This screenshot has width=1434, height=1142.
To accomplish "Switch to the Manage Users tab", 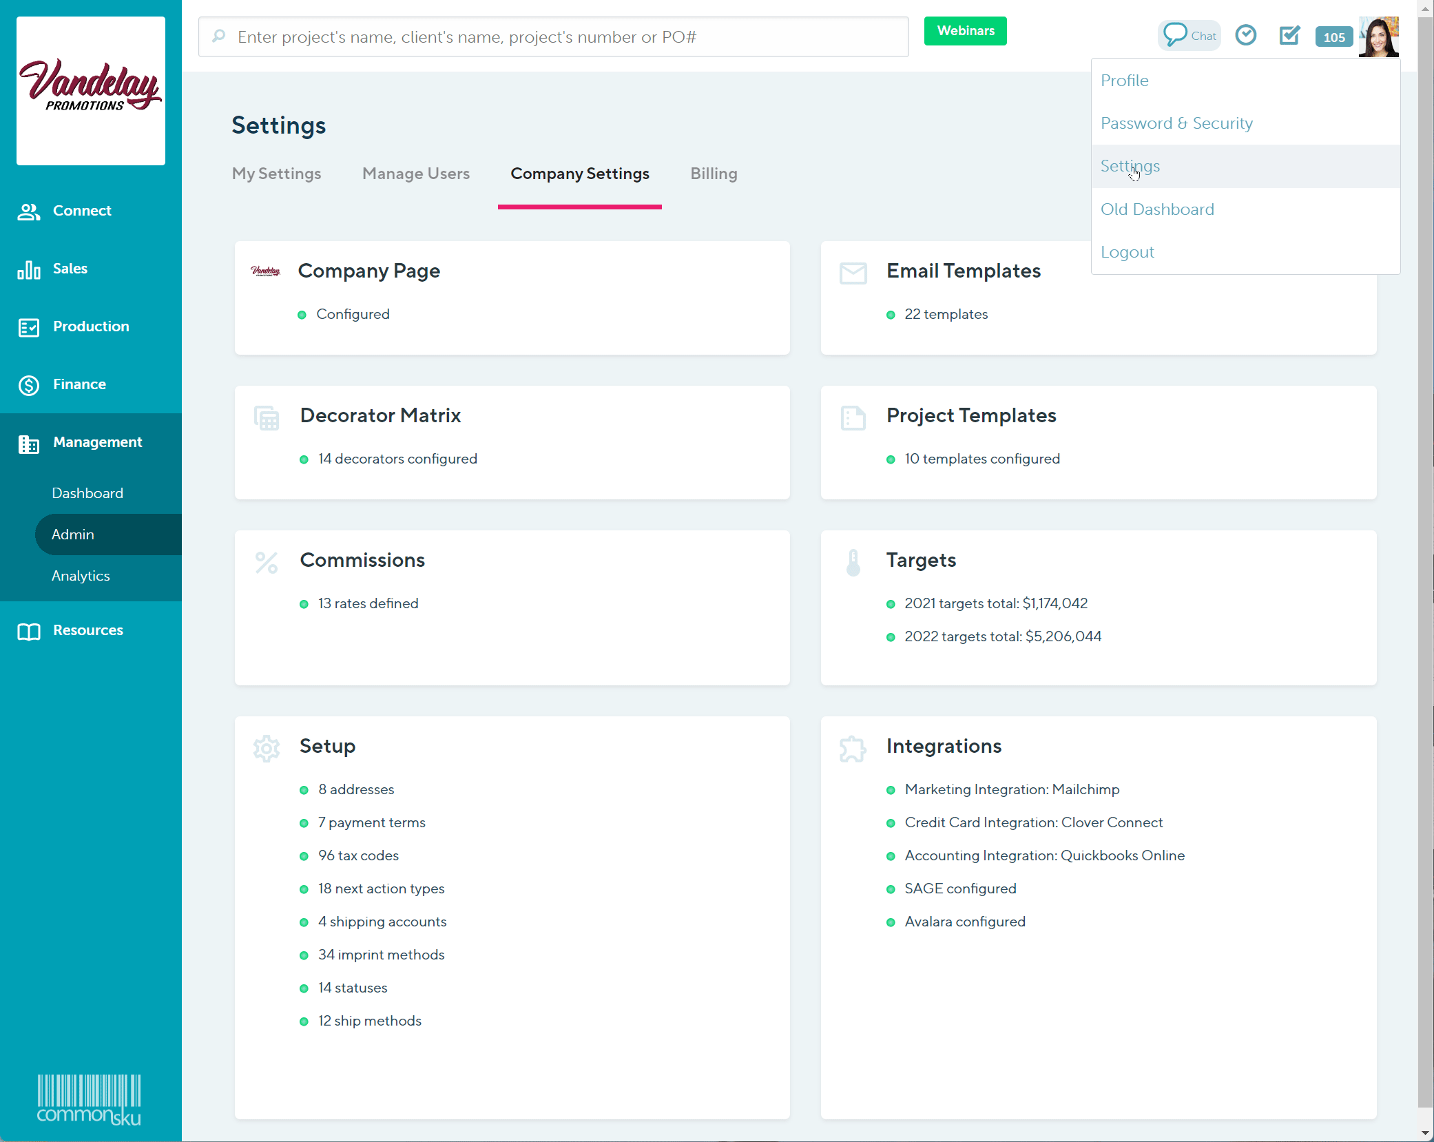I will tap(415, 174).
